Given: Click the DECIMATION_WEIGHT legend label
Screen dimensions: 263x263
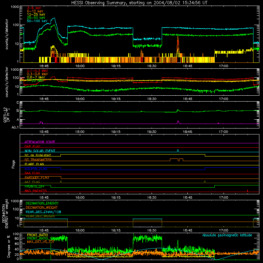Looking at the screenshot, I should click(42, 207).
